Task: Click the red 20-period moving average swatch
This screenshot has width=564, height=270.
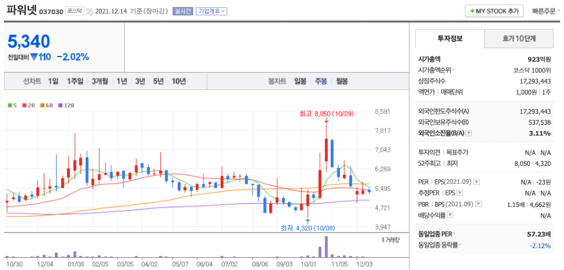Action: 24,105
